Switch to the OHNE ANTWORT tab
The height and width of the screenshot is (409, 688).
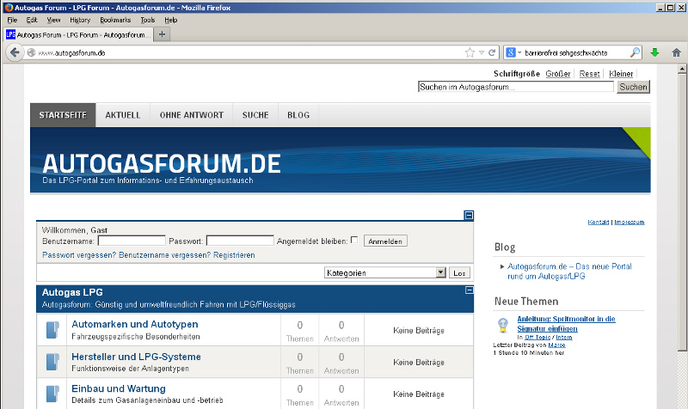tap(191, 115)
